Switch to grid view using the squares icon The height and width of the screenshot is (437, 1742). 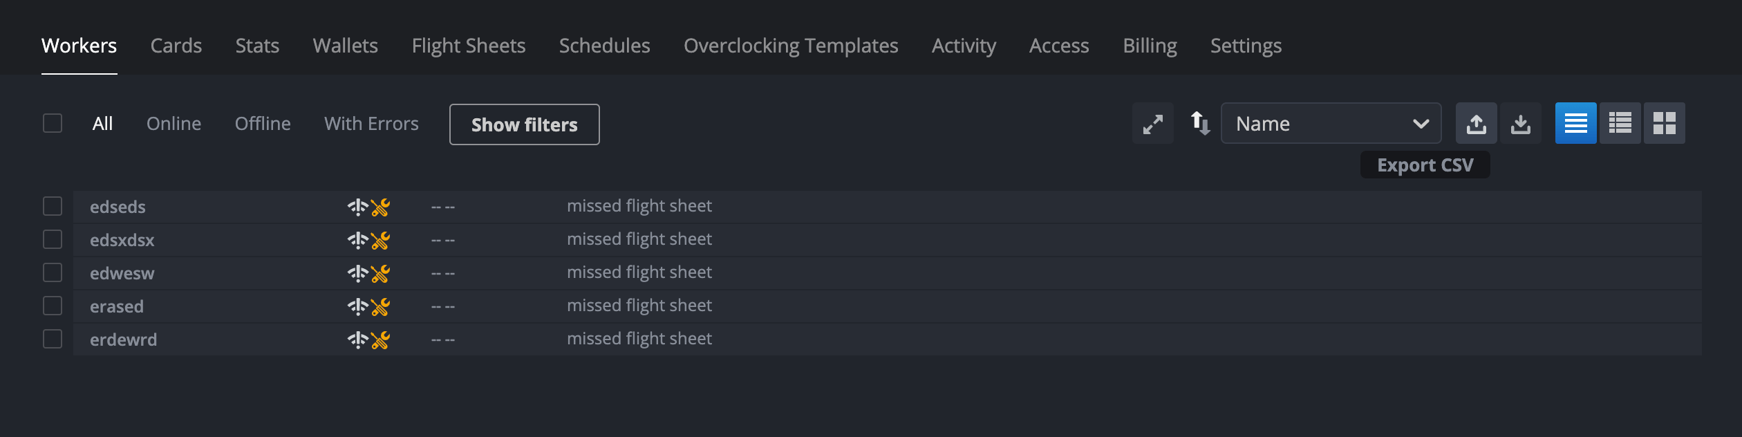pos(1665,123)
